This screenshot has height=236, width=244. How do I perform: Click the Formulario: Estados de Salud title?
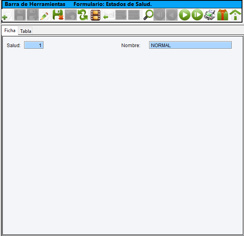(112, 4)
